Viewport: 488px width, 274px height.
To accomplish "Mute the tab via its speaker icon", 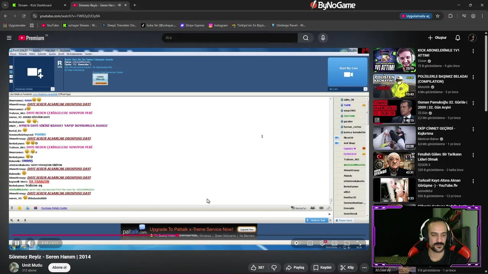I will (119, 5).
